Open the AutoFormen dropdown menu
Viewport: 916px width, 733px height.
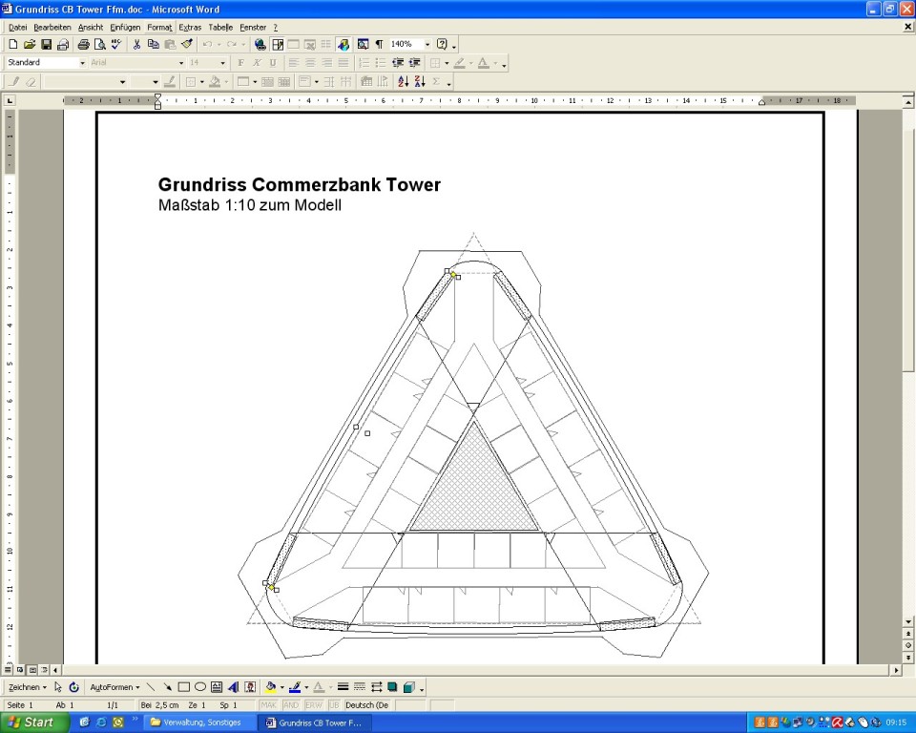pos(114,687)
